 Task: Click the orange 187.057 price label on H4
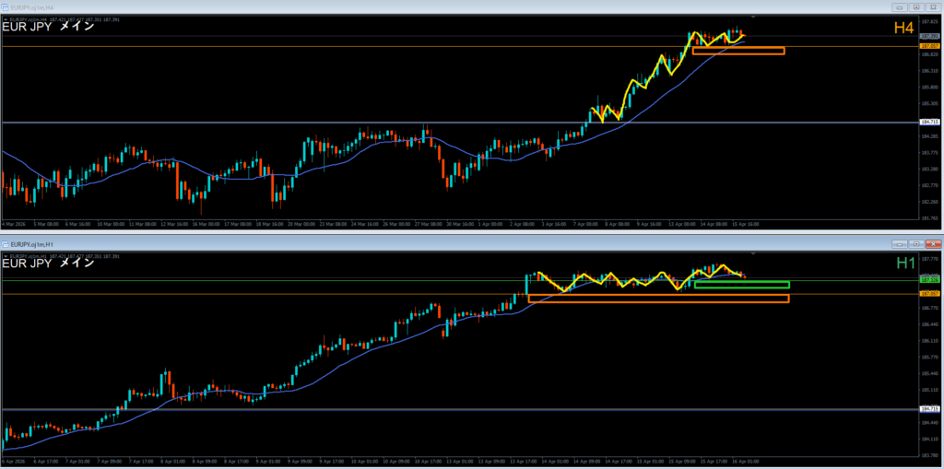pyautogui.click(x=929, y=45)
